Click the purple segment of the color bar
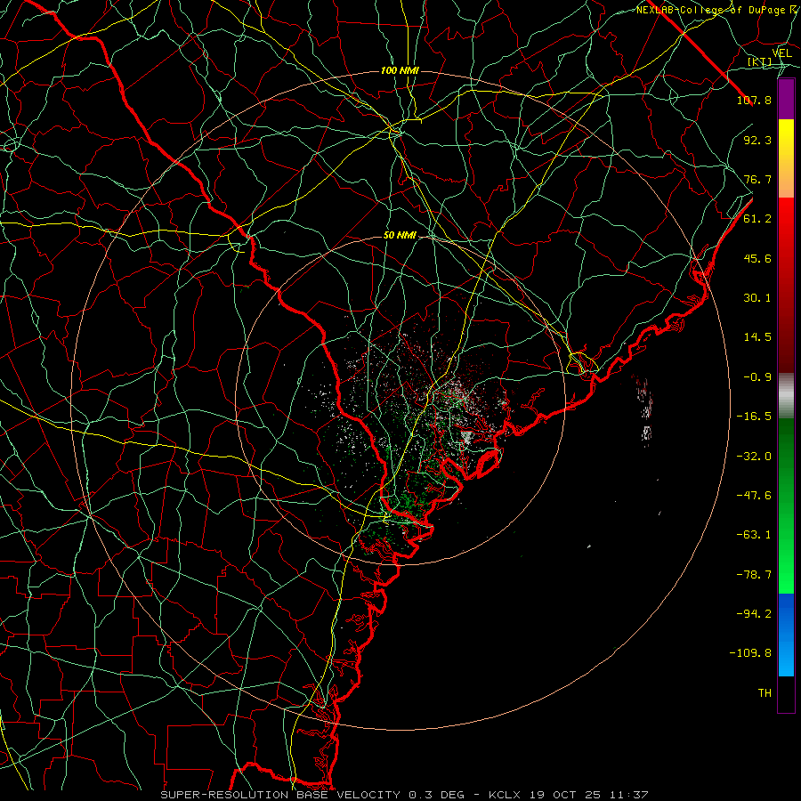Image resolution: width=801 pixels, height=801 pixels. tap(786, 99)
